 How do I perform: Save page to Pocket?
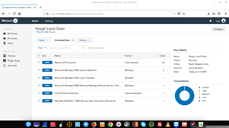(x=179, y=14)
